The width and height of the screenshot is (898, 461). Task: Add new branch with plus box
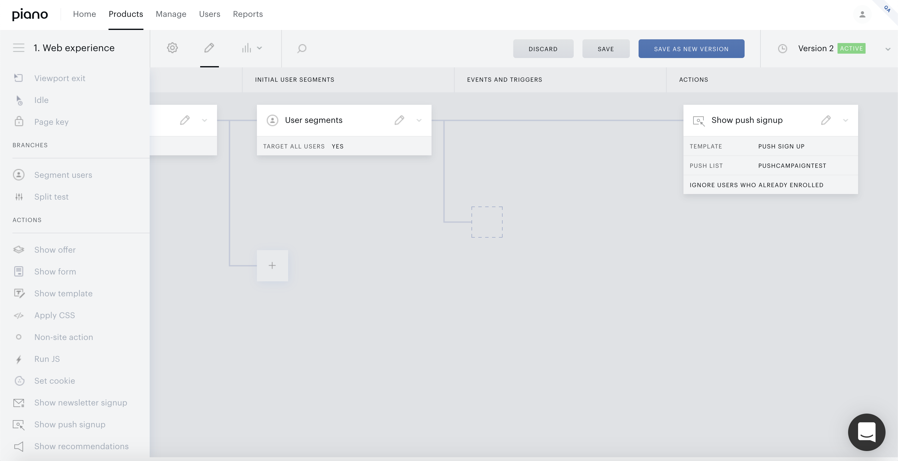pyautogui.click(x=272, y=265)
